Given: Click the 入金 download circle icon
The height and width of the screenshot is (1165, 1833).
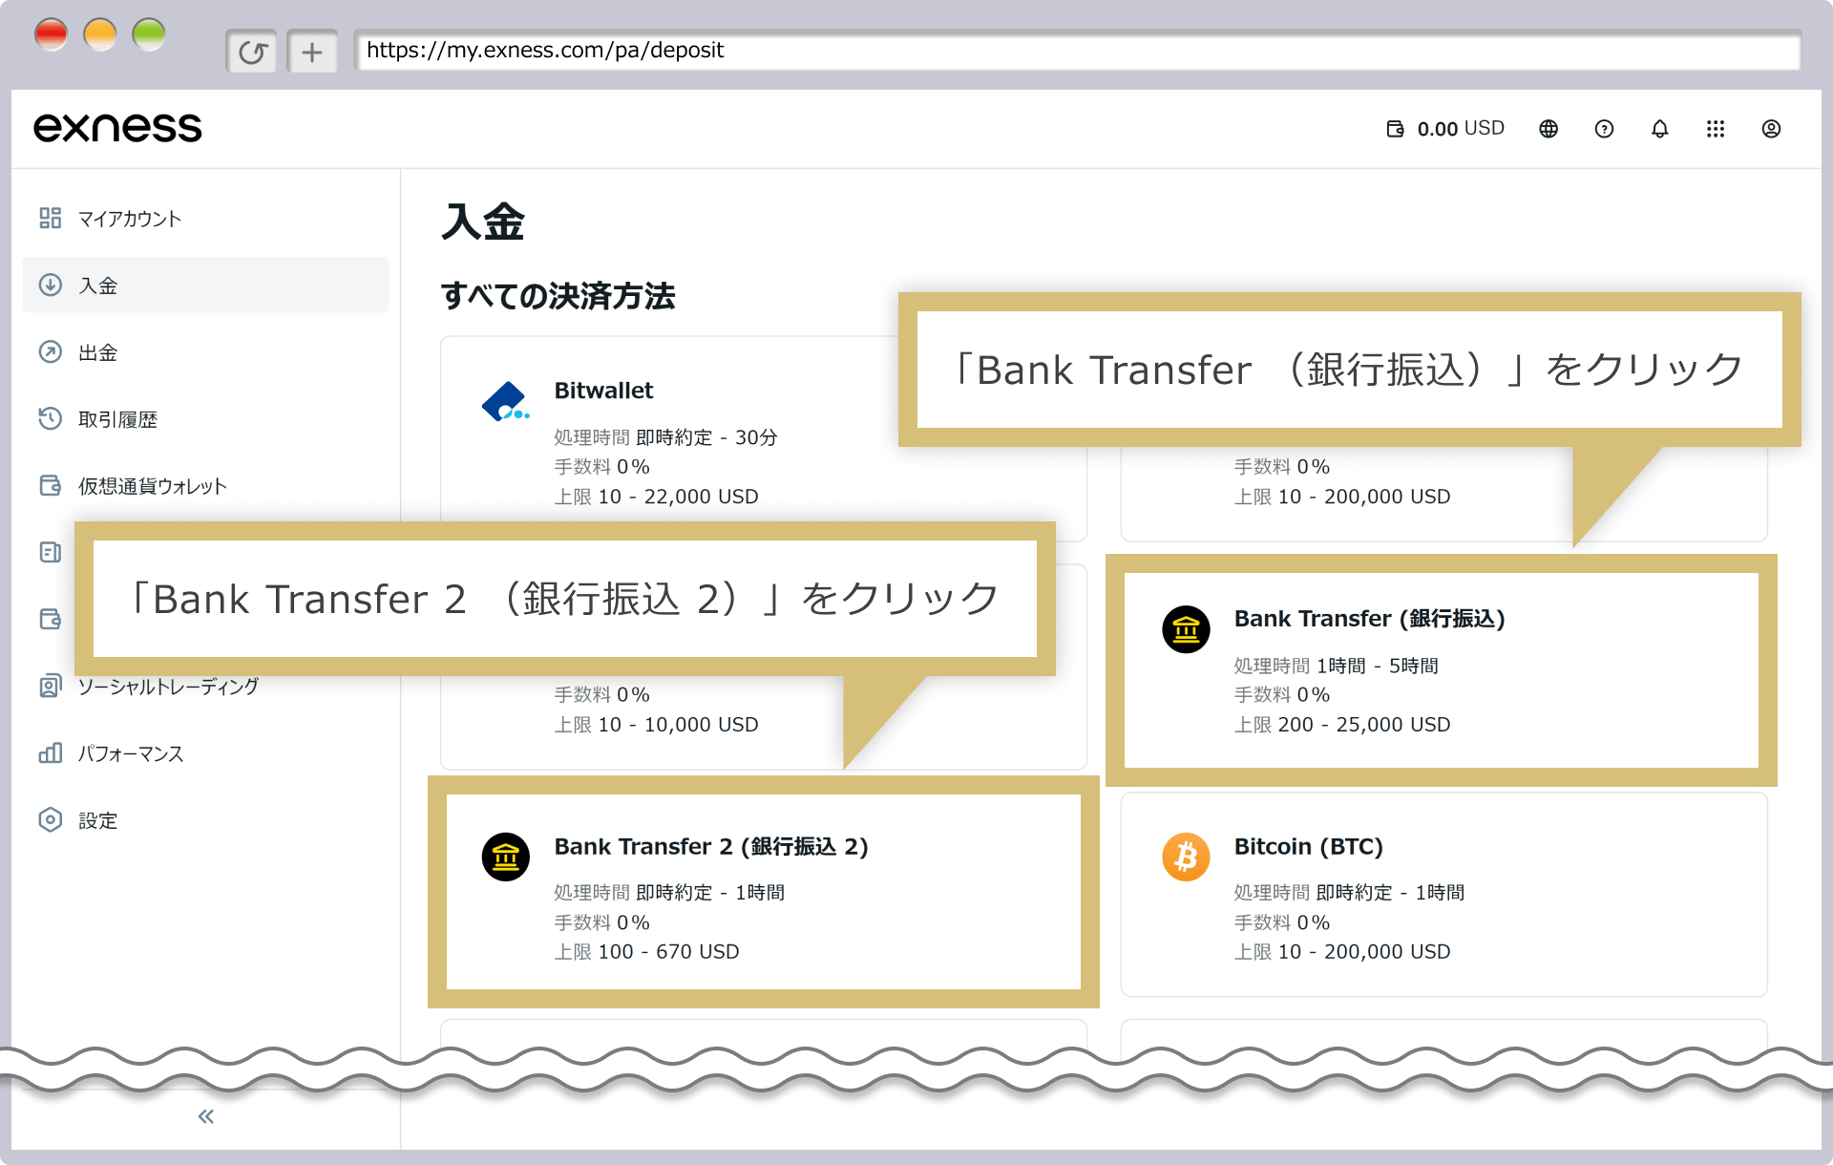Looking at the screenshot, I should point(51,285).
